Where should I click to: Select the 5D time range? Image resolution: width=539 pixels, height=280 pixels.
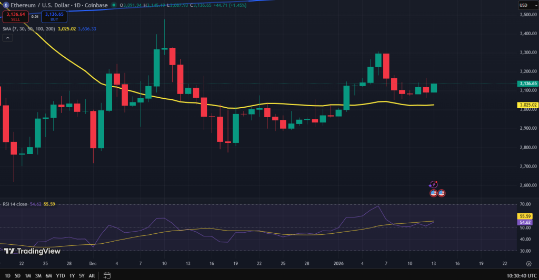pyautogui.click(x=17, y=276)
